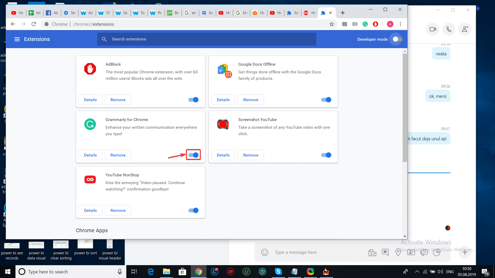Open the YouTube NonStop toolbar extension icon
Screen dimensions: 495x278
355,24
